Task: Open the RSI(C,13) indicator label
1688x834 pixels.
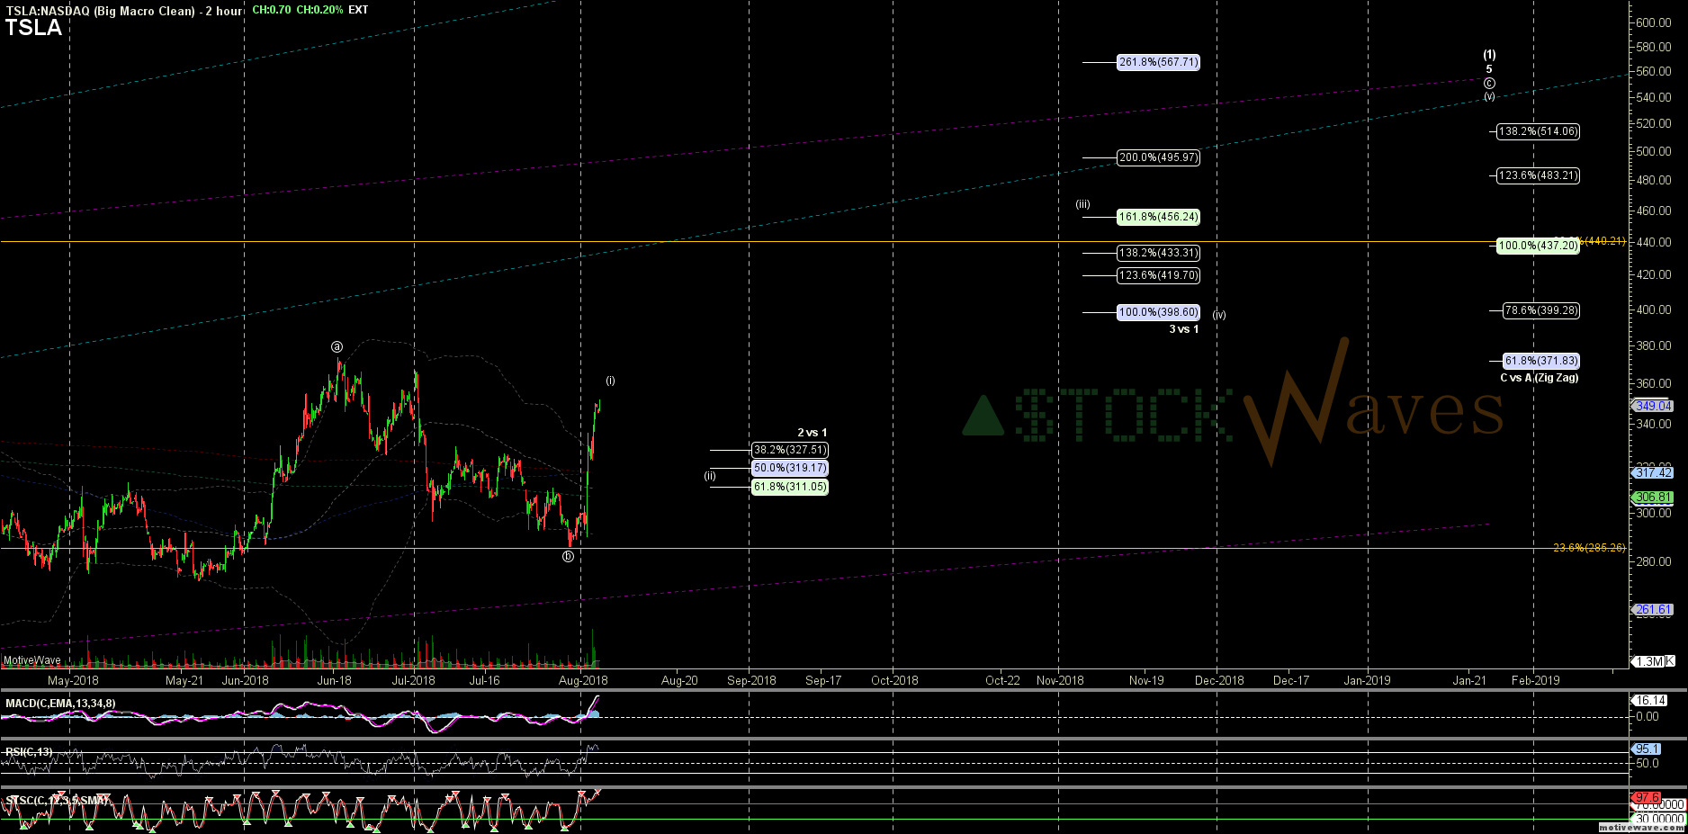Action: pyautogui.click(x=29, y=751)
